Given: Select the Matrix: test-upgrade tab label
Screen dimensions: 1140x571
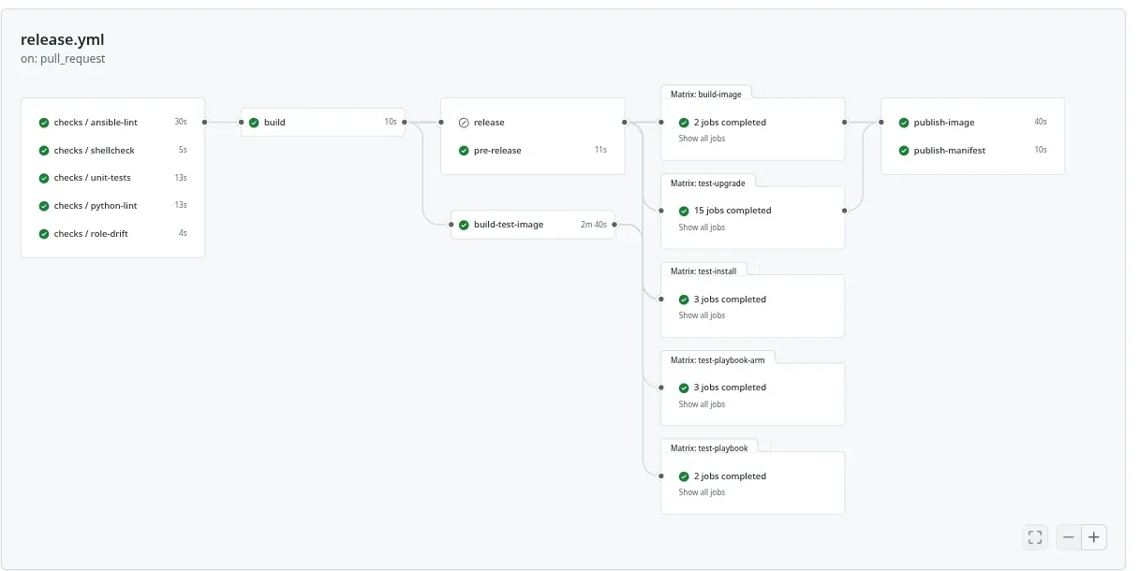Looking at the screenshot, I should [708, 183].
